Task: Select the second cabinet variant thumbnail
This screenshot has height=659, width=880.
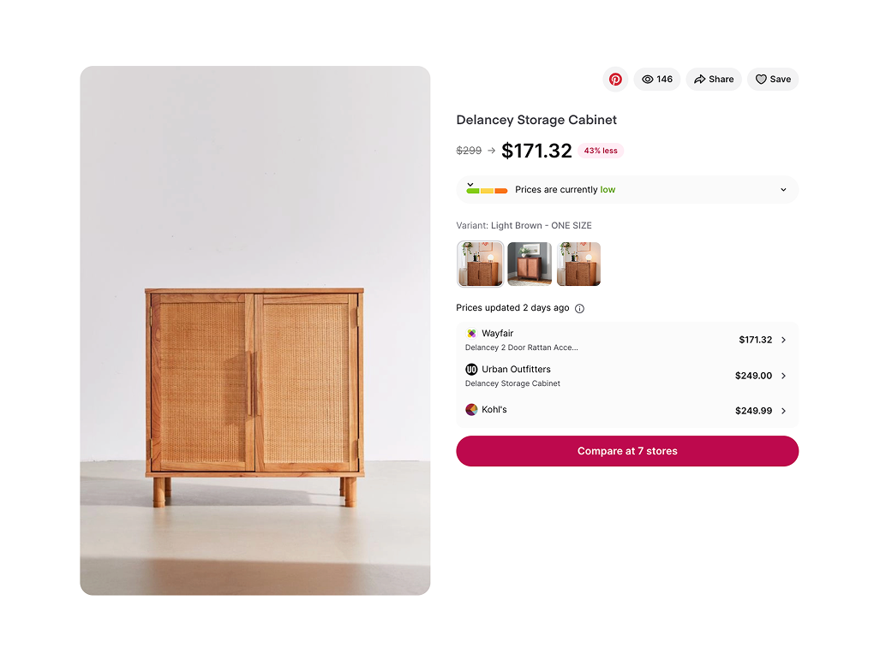Action: coord(530,264)
